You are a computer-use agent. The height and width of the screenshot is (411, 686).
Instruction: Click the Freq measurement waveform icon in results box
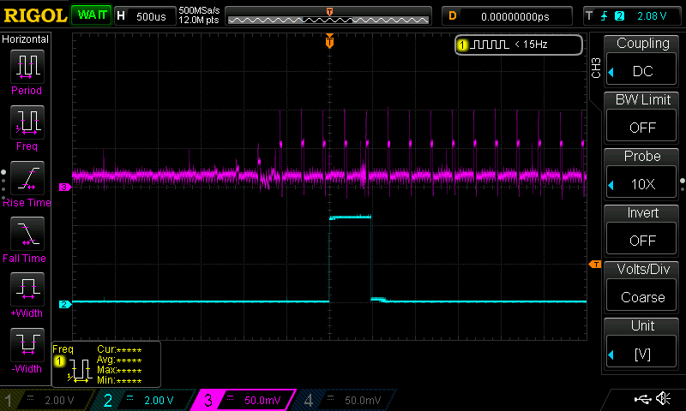[79, 371]
